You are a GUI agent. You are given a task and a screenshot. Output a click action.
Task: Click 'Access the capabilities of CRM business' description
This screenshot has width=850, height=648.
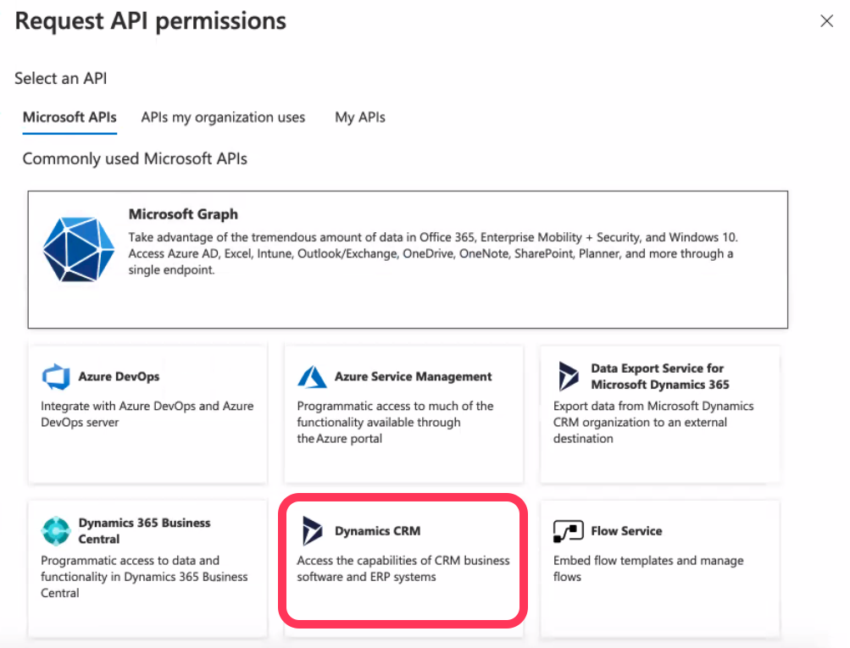point(403,568)
